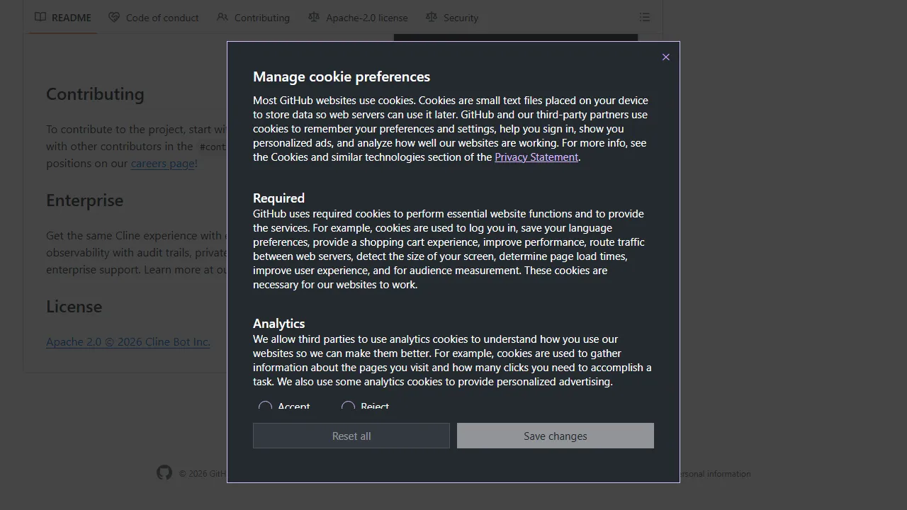Click the scales icon beside Security
This screenshot has height=510, width=907.
432,17
